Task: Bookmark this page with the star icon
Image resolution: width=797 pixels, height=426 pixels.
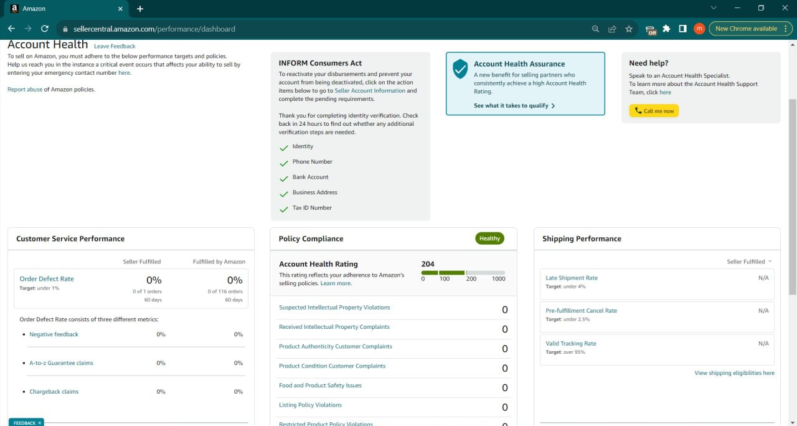Action: (x=629, y=29)
